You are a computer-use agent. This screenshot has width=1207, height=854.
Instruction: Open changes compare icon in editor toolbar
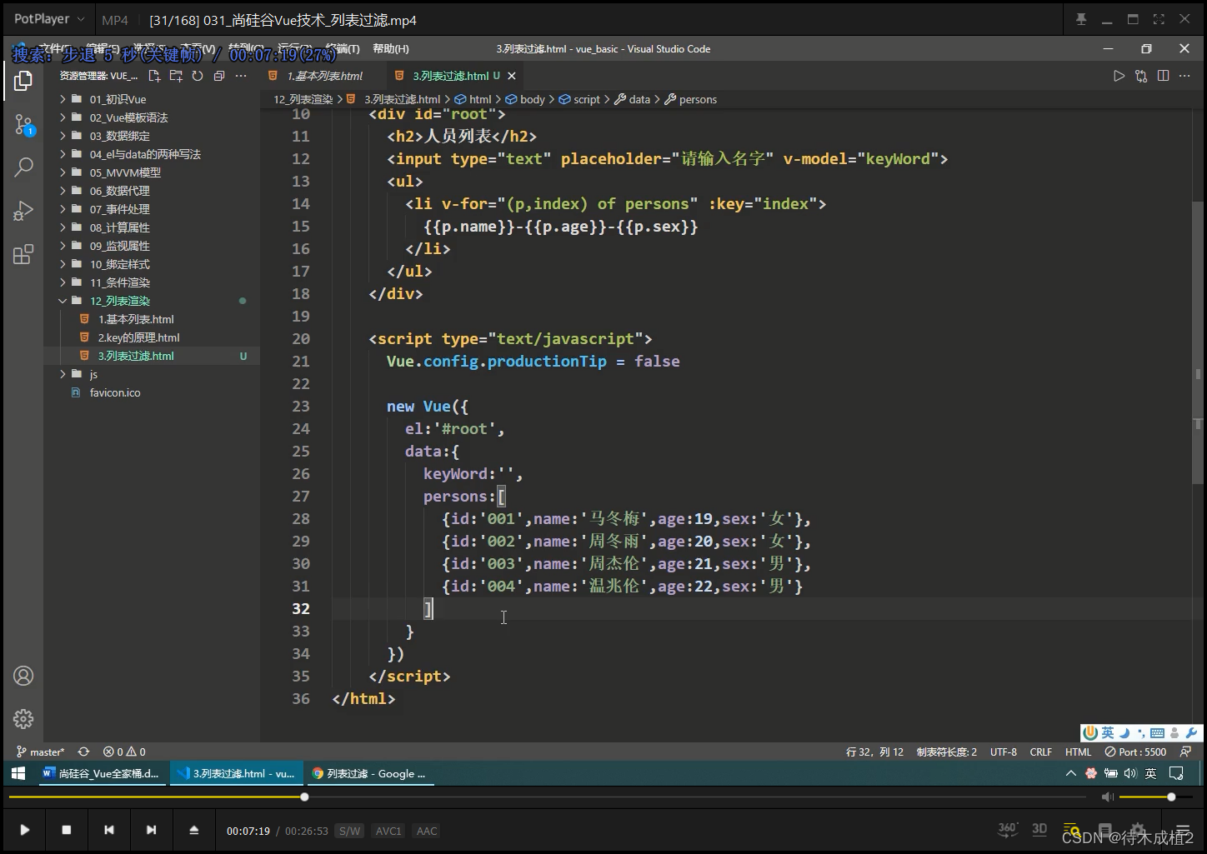coord(1141,76)
